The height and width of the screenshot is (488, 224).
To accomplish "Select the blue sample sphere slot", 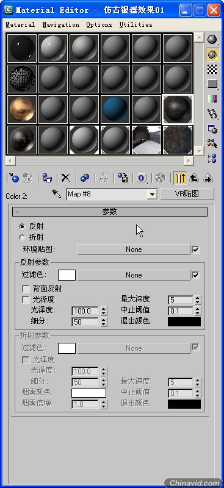I will click(115, 109).
